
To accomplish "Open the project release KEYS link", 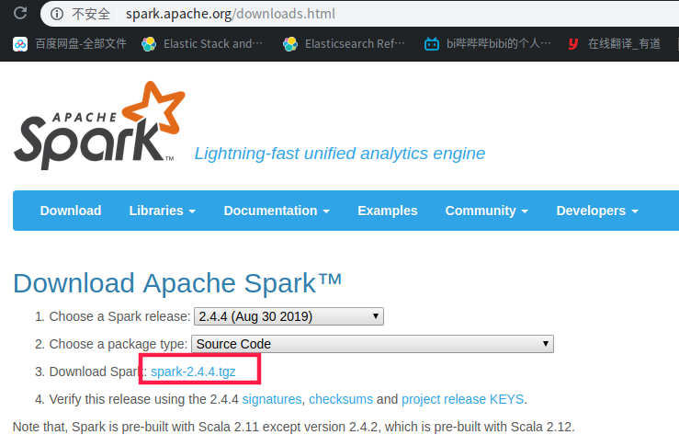I will 463,399.
